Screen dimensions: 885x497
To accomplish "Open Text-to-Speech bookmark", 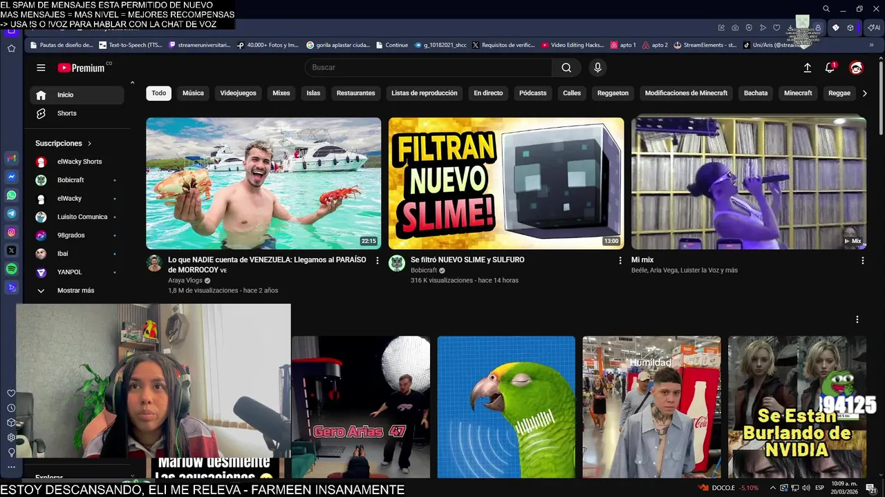I will tap(131, 45).
